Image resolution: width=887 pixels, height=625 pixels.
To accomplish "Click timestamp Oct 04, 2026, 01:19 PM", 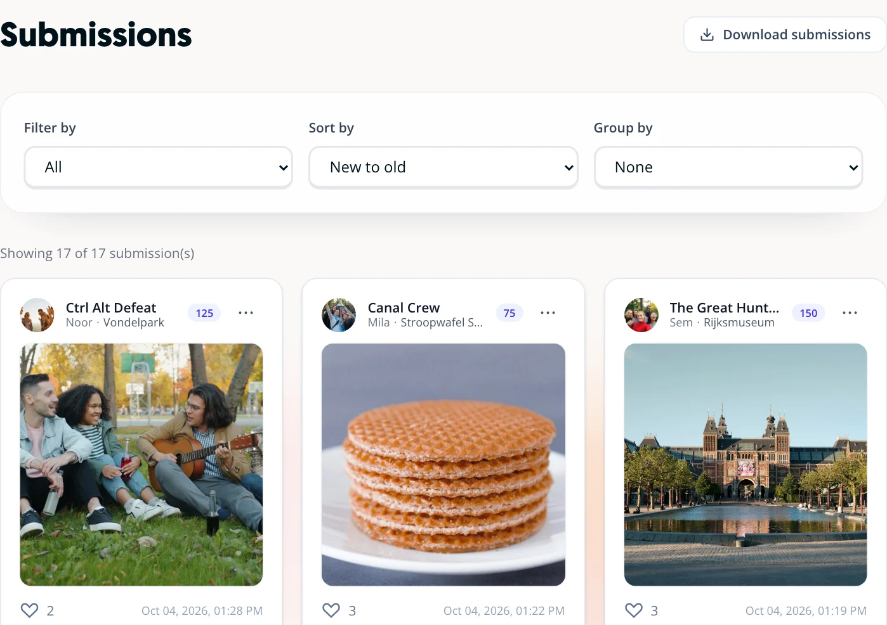I will pyautogui.click(x=806, y=611).
